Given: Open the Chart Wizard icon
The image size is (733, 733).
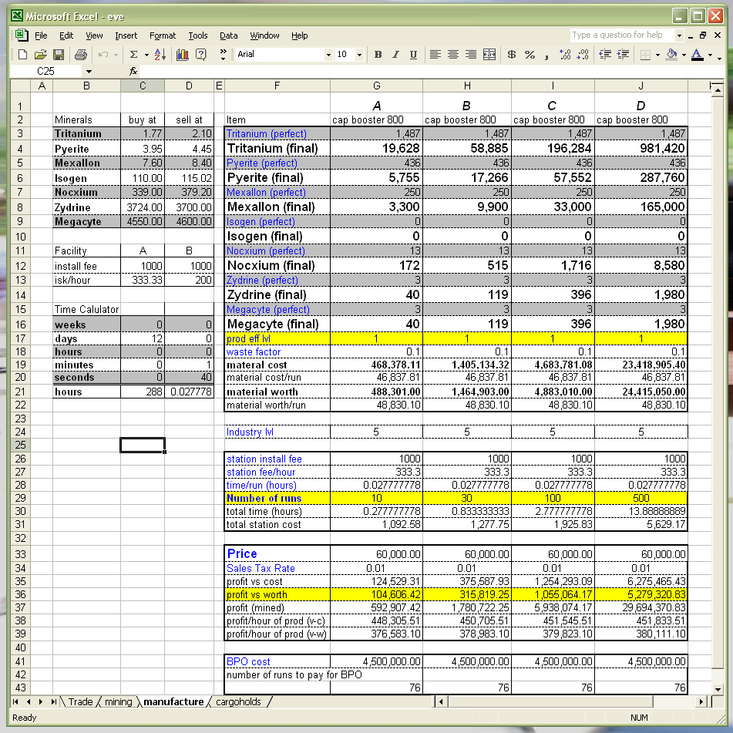Looking at the screenshot, I should click(x=183, y=55).
